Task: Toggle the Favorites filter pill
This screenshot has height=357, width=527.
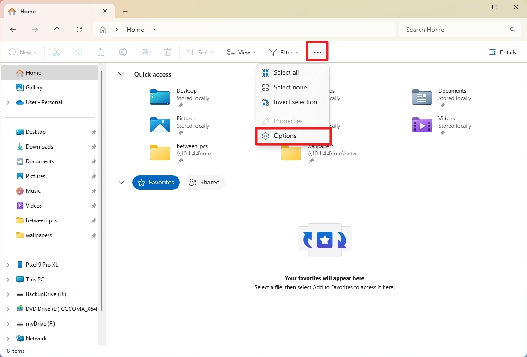Action: [x=156, y=182]
